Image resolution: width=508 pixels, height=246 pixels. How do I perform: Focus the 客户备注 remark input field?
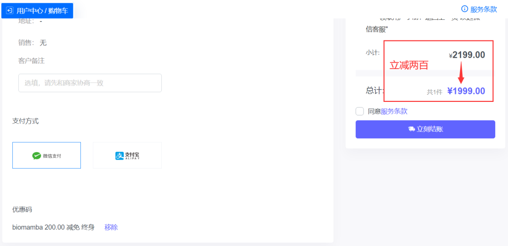[x=90, y=83]
